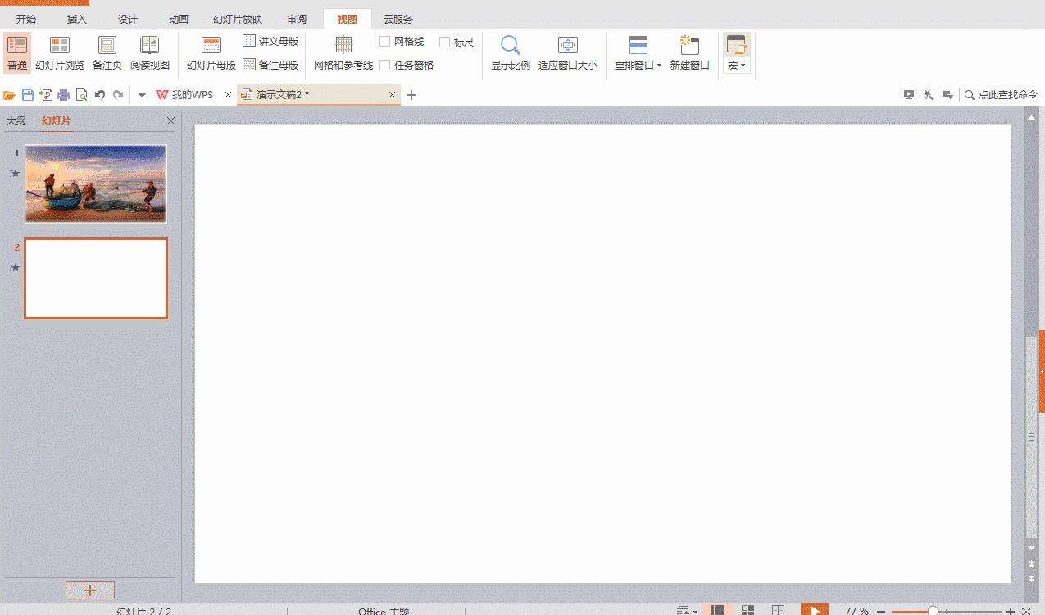Switch to the Outline (大纲) panel tab
Image resolution: width=1045 pixels, height=615 pixels.
[16, 120]
